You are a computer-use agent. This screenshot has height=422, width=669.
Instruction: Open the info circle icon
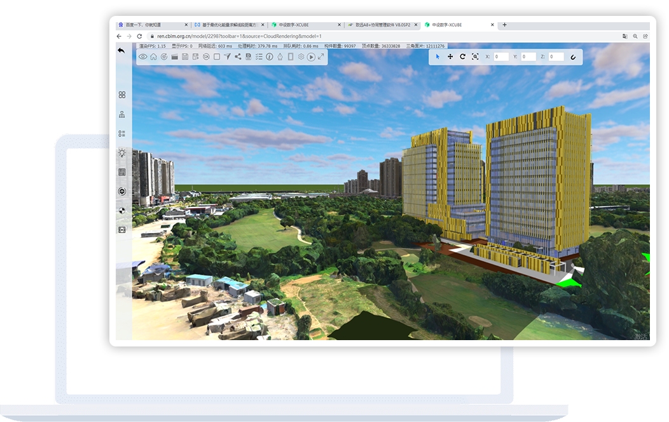click(270, 57)
